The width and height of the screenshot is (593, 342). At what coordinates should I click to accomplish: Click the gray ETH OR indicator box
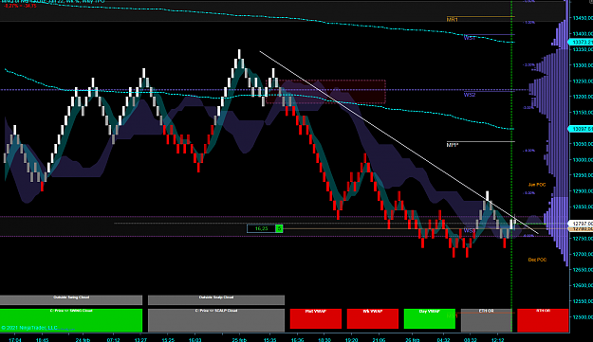click(486, 320)
